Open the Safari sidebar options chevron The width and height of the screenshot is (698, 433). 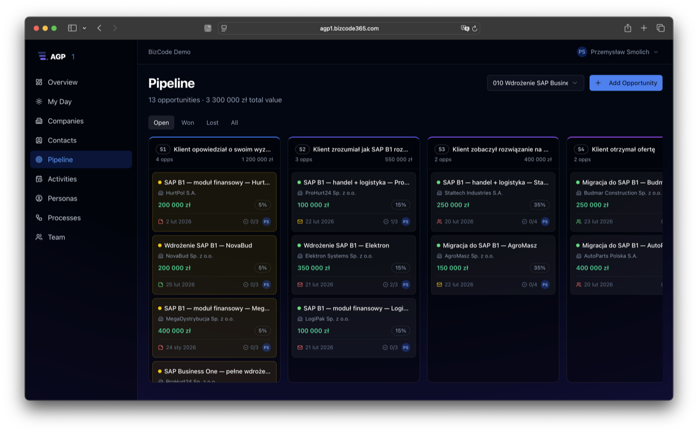pos(84,27)
